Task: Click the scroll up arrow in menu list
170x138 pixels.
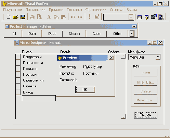Action: pyautogui.click(x=123, y=57)
